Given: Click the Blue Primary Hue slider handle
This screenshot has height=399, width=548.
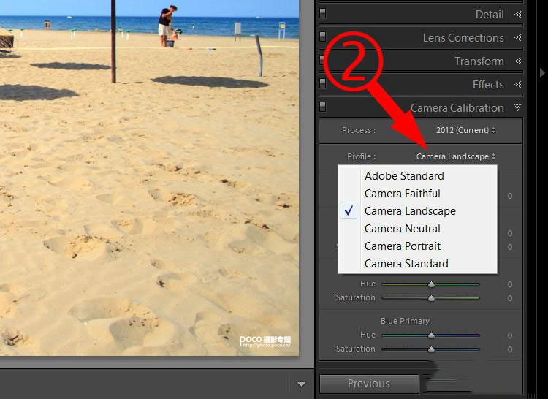Looking at the screenshot, I should pos(431,335).
